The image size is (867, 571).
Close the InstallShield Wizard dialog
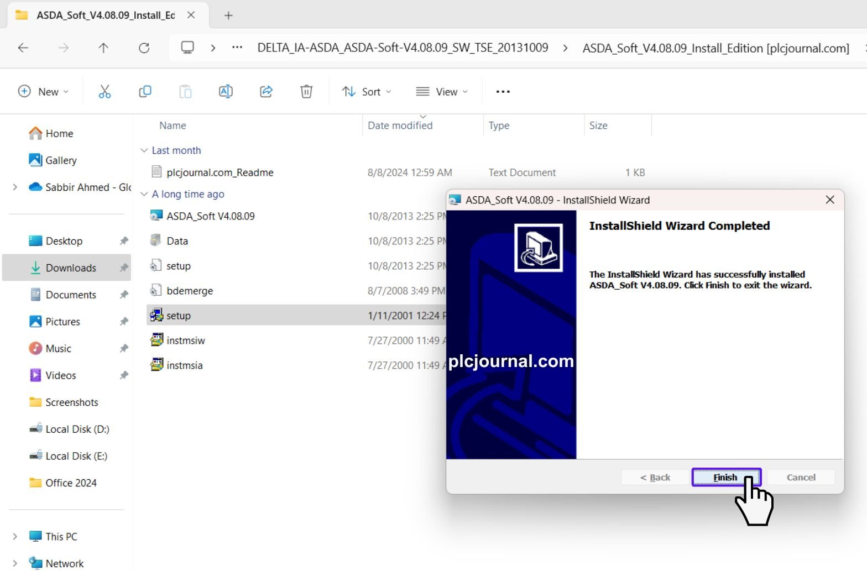(x=830, y=200)
